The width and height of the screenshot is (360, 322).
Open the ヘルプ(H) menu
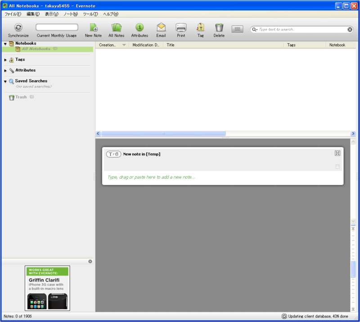tap(111, 14)
